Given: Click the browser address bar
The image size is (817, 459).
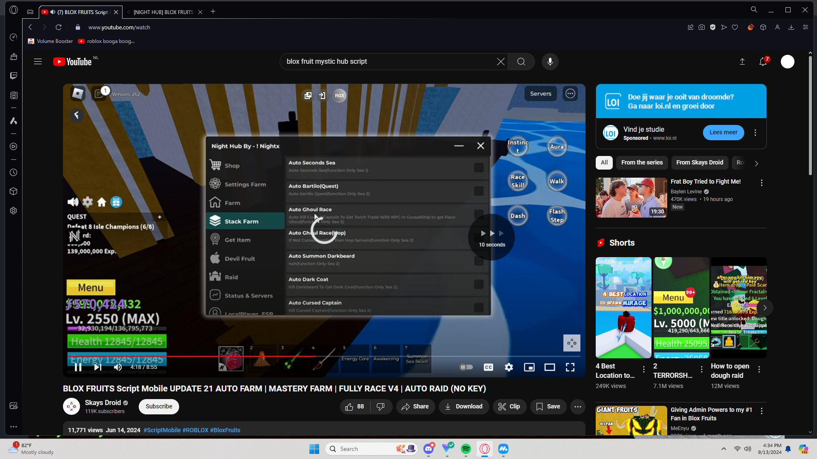Looking at the screenshot, I should [374, 27].
